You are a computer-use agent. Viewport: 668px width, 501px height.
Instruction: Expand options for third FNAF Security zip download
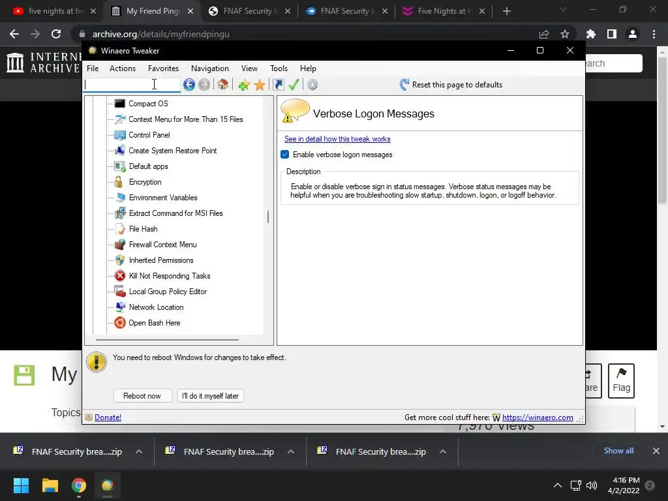tap(443, 451)
